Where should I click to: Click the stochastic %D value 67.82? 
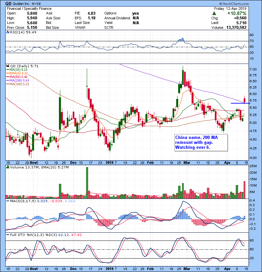[x=76, y=235]
